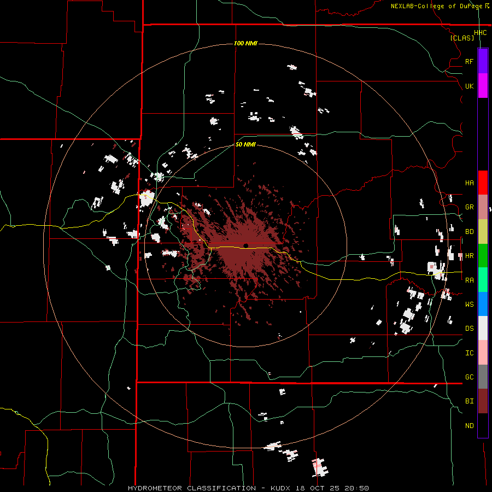Click the DS legend label
This screenshot has height=492, width=492.
pyautogui.click(x=469, y=329)
